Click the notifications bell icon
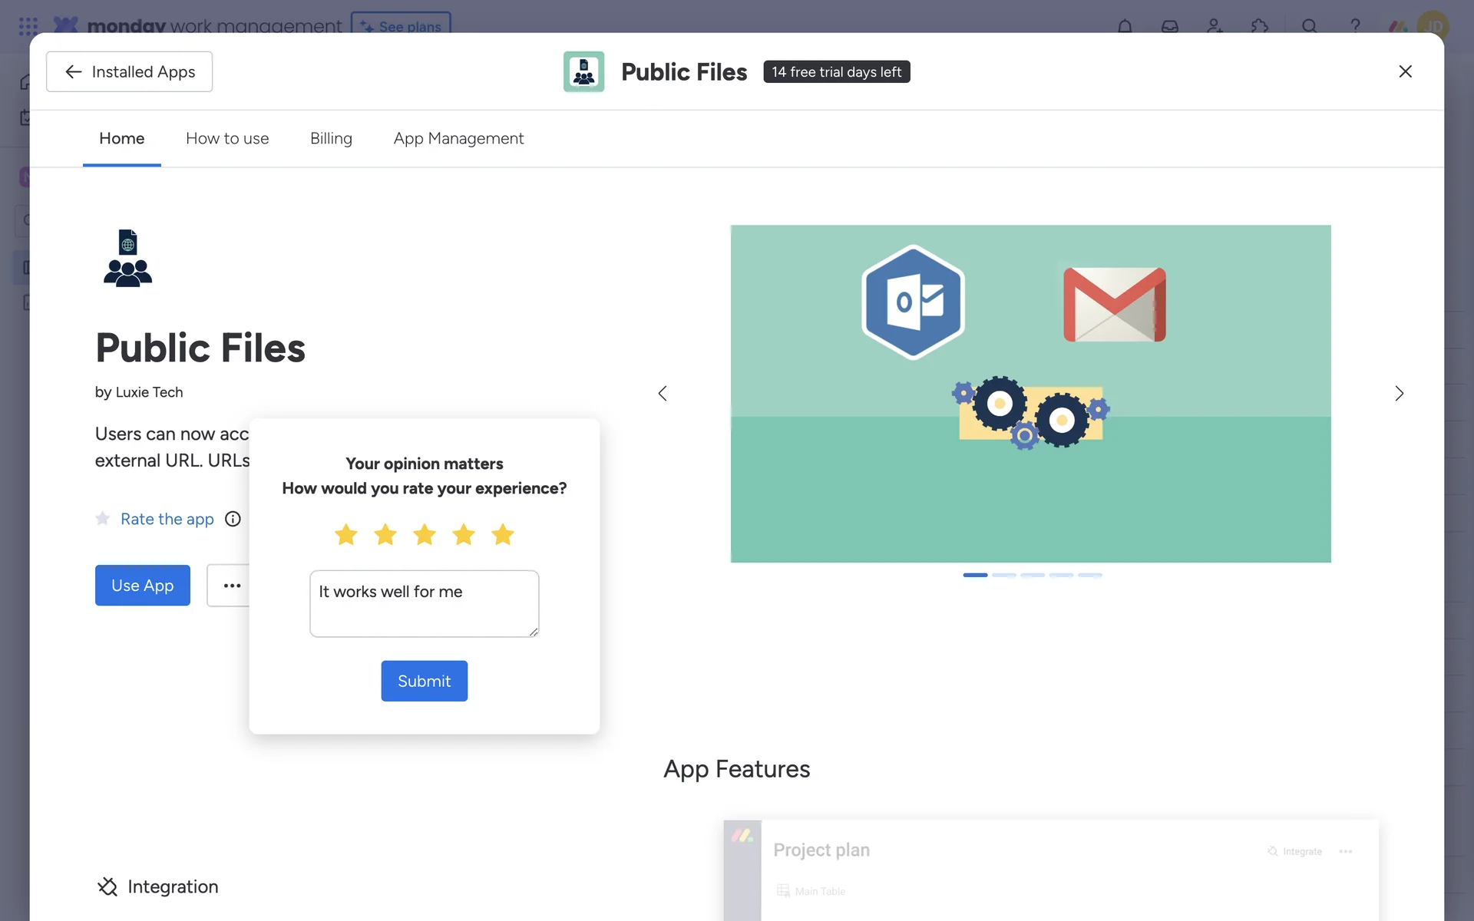The height and width of the screenshot is (921, 1474). click(x=1125, y=26)
